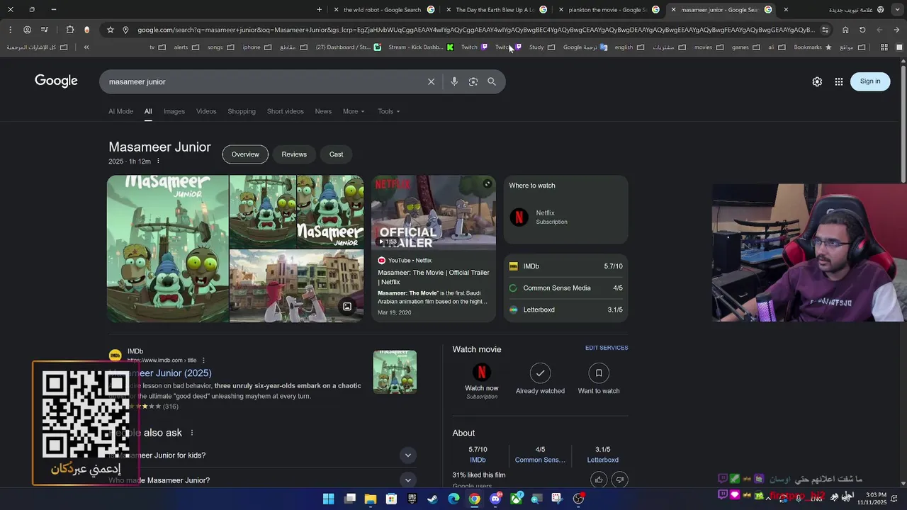The image size is (907, 510).
Task: View site information icon in address bar
Action: click(x=825, y=30)
